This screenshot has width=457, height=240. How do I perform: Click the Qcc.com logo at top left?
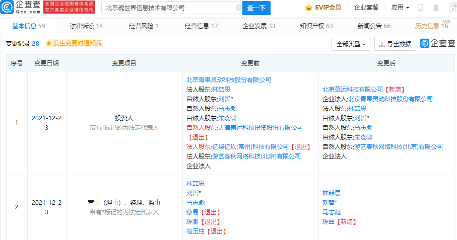click(x=21, y=7)
